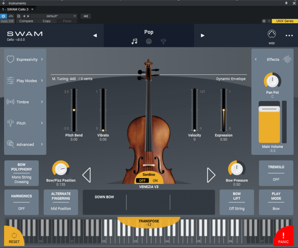Toggle BOW POLYPHONY Mono String Crossing
This screenshot has width=298, height=248.
[22, 173]
